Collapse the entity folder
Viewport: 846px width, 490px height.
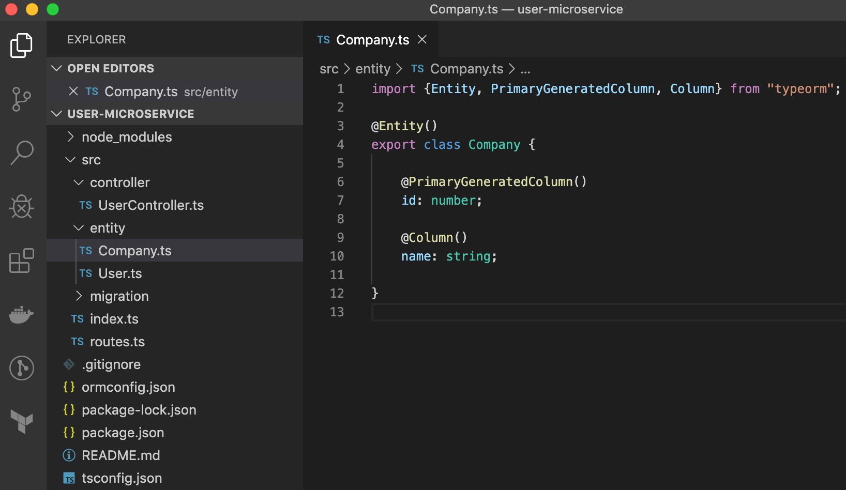coord(79,227)
